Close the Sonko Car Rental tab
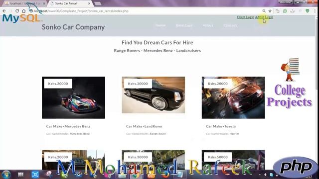The image size is (319, 179). pos(89,3)
